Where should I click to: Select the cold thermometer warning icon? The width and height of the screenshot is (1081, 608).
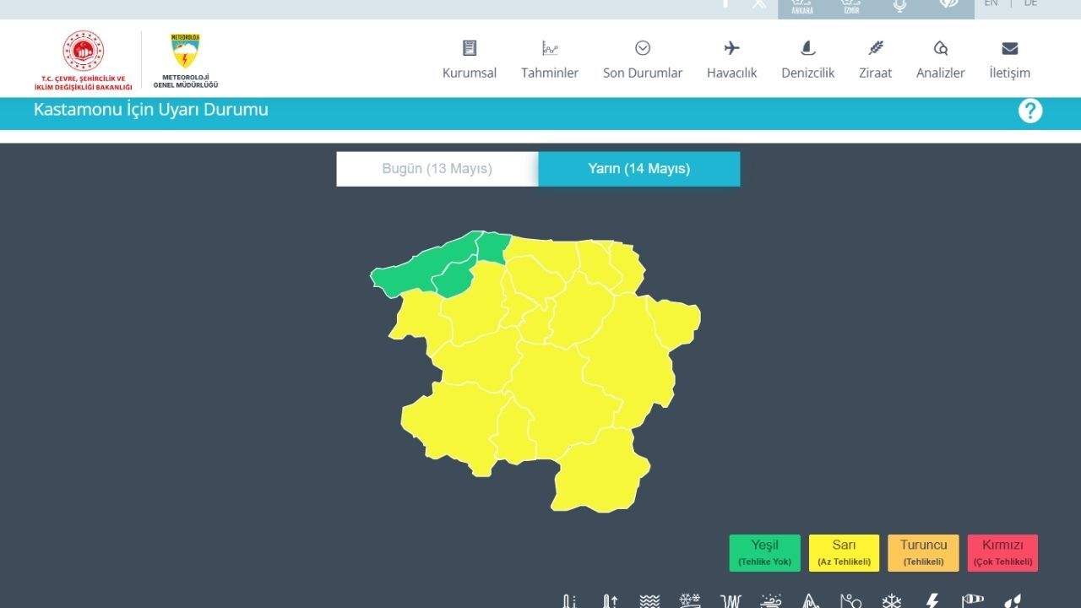tap(570, 601)
